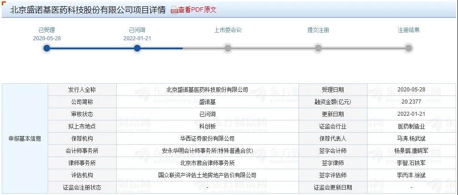Click the 融资金额(亿元) label cell
Screen dimensions: 458x195
pyautogui.click(x=333, y=102)
